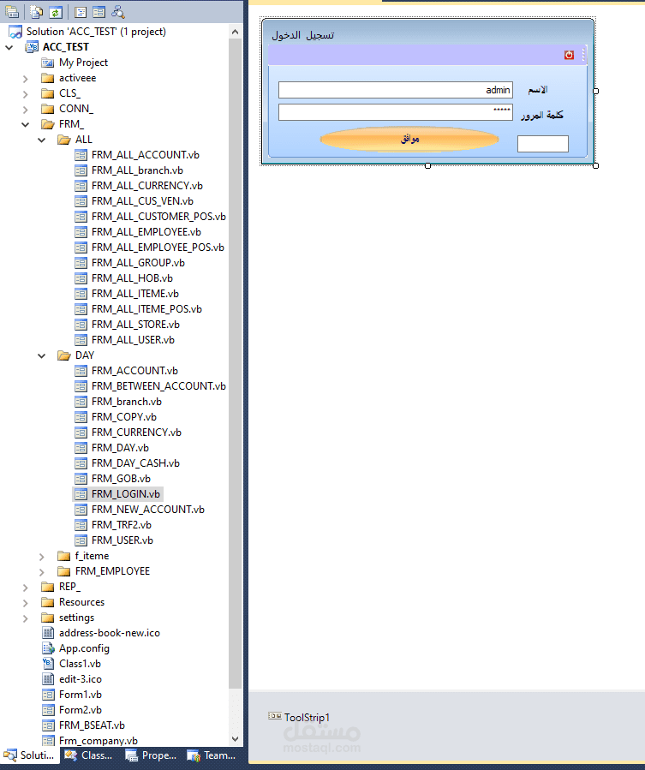Select the Class1.vb file
This screenshot has height=770, width=645.
coord(80,664)
